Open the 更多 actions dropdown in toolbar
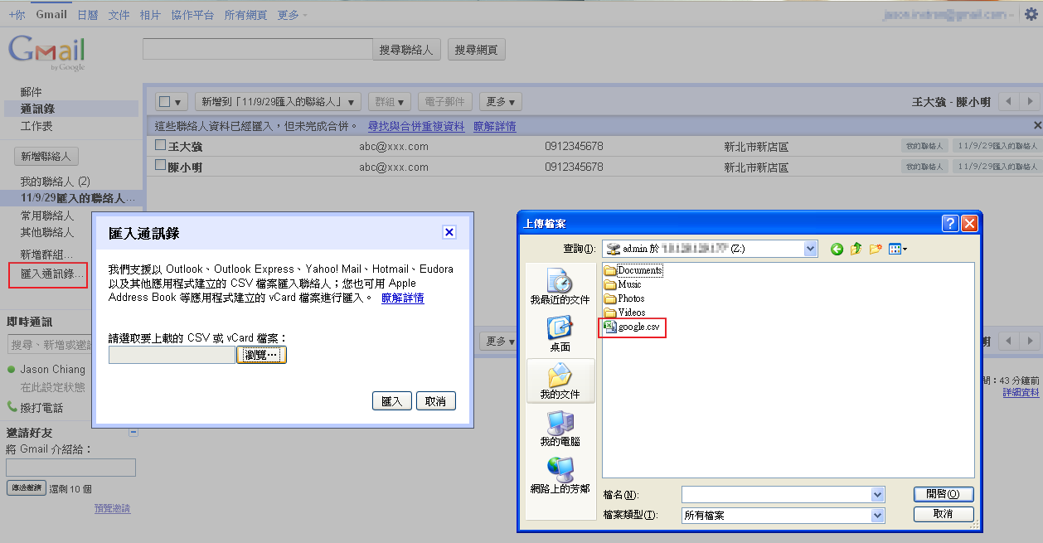 [x=500, y=101]
